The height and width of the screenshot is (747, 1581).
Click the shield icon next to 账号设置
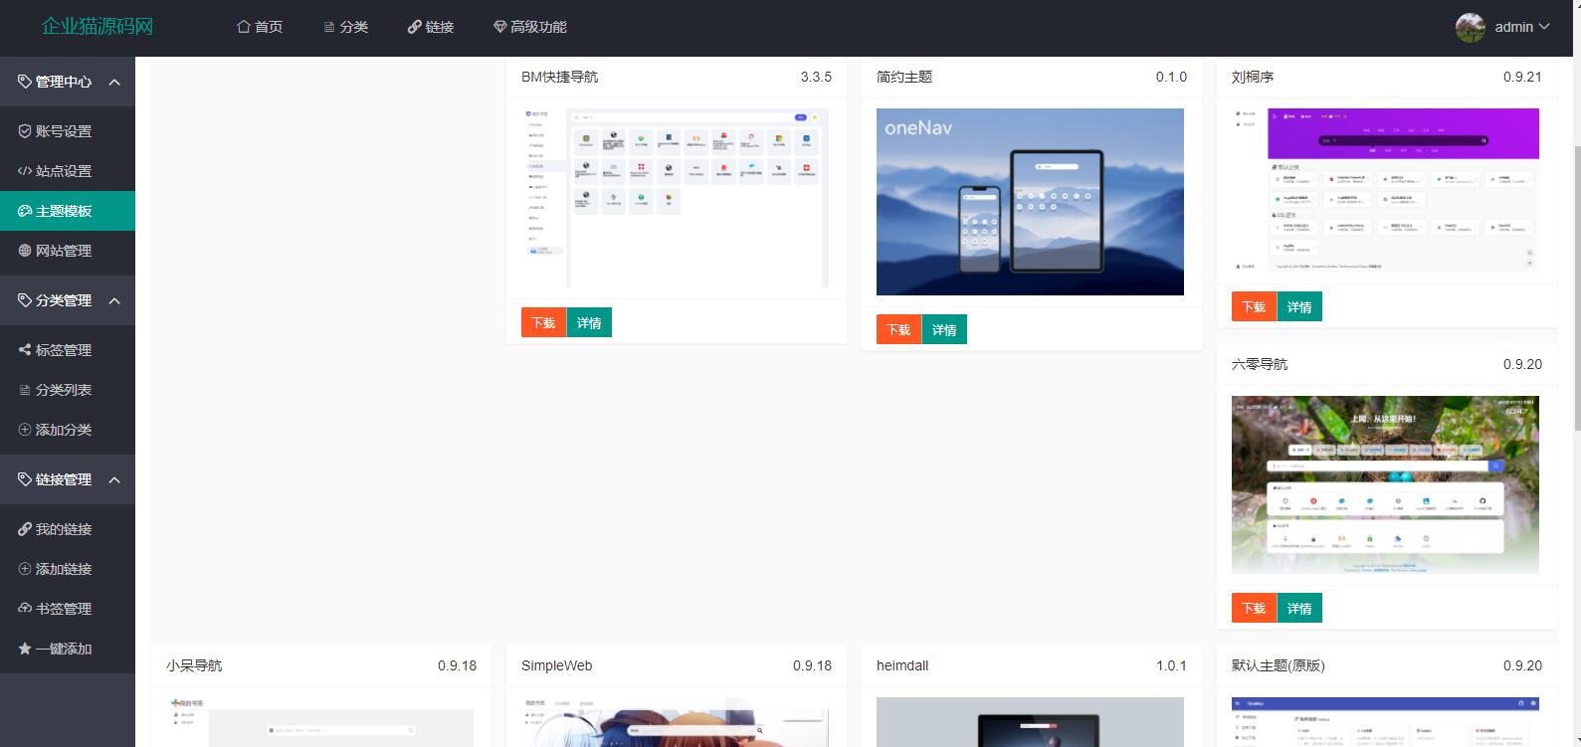25,131
